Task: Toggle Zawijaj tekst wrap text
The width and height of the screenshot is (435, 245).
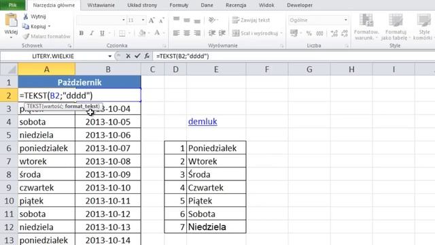Action: pos(251,20)
